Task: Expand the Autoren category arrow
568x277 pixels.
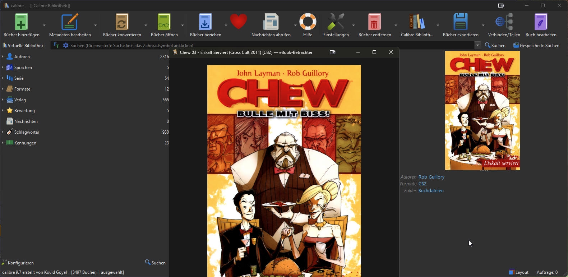Action: click(3, 56)
